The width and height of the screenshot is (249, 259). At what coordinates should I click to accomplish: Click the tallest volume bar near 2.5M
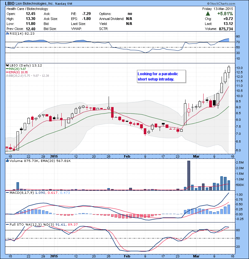[x=189, y=175]
